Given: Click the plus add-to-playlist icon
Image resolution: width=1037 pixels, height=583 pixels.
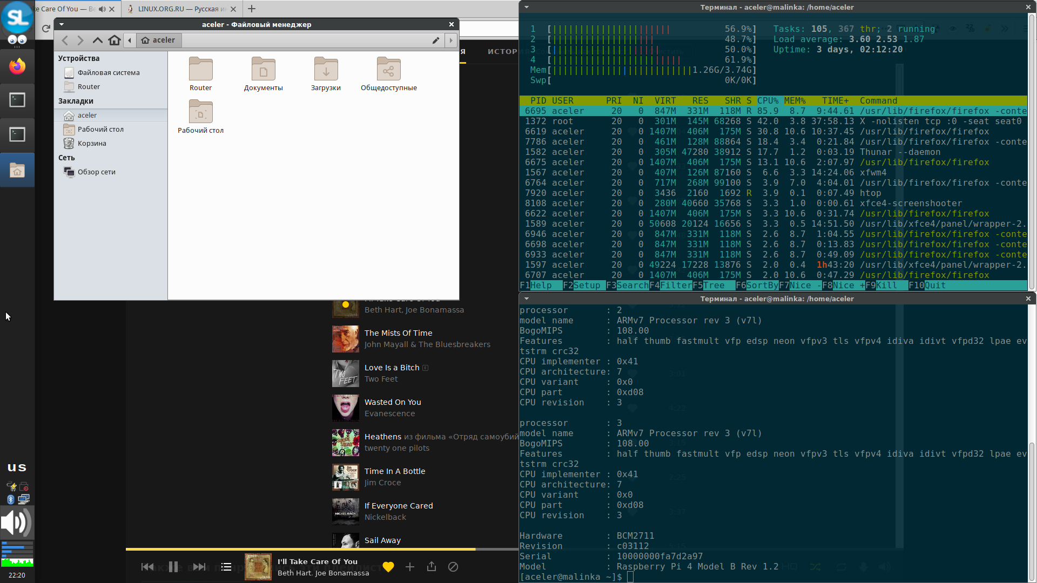Looking at the screenshot, I should click(410, 567).
